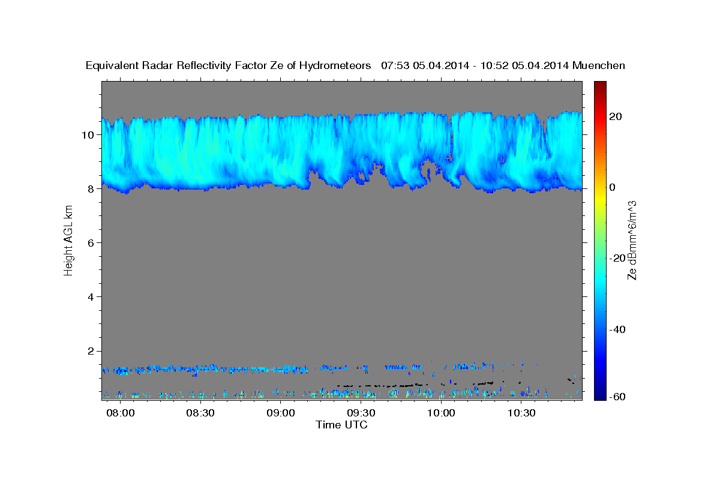Click the colorbar label '0'
Viewport: 720px width, 480px height.
[x=613, y=187]
